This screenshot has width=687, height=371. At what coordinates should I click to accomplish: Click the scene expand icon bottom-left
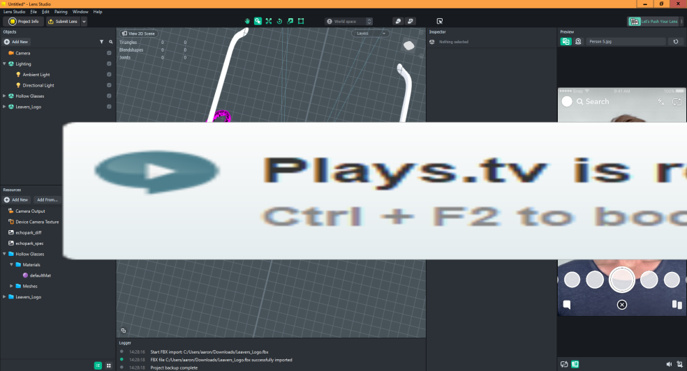pos(124,331)
